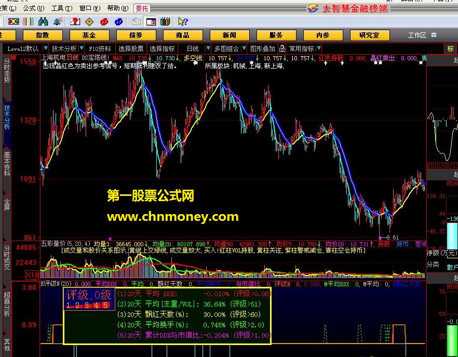Image resolution: width=458 pixels, height=357 pixels.
Task: Click 选择指标 in the chart toolbar
Action: click(162, 48)
